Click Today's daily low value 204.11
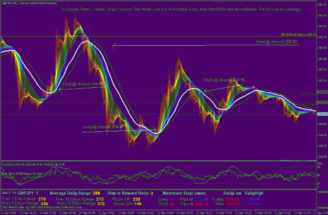This screenshot has width=328, height=215. (x=232, y=199)
